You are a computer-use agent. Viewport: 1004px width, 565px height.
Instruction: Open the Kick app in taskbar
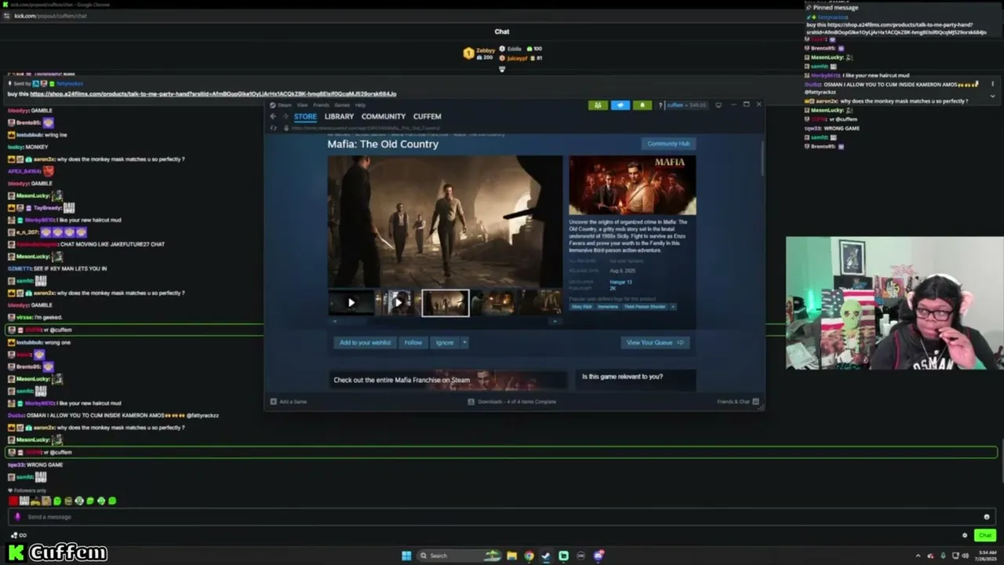(563, 556)
